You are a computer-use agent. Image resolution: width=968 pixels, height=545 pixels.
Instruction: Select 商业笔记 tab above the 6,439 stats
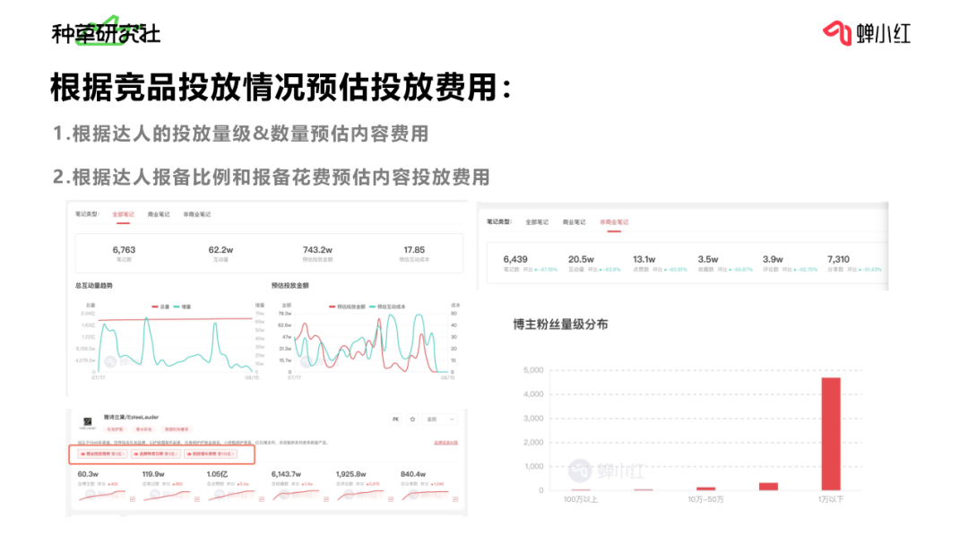point(575,222)
